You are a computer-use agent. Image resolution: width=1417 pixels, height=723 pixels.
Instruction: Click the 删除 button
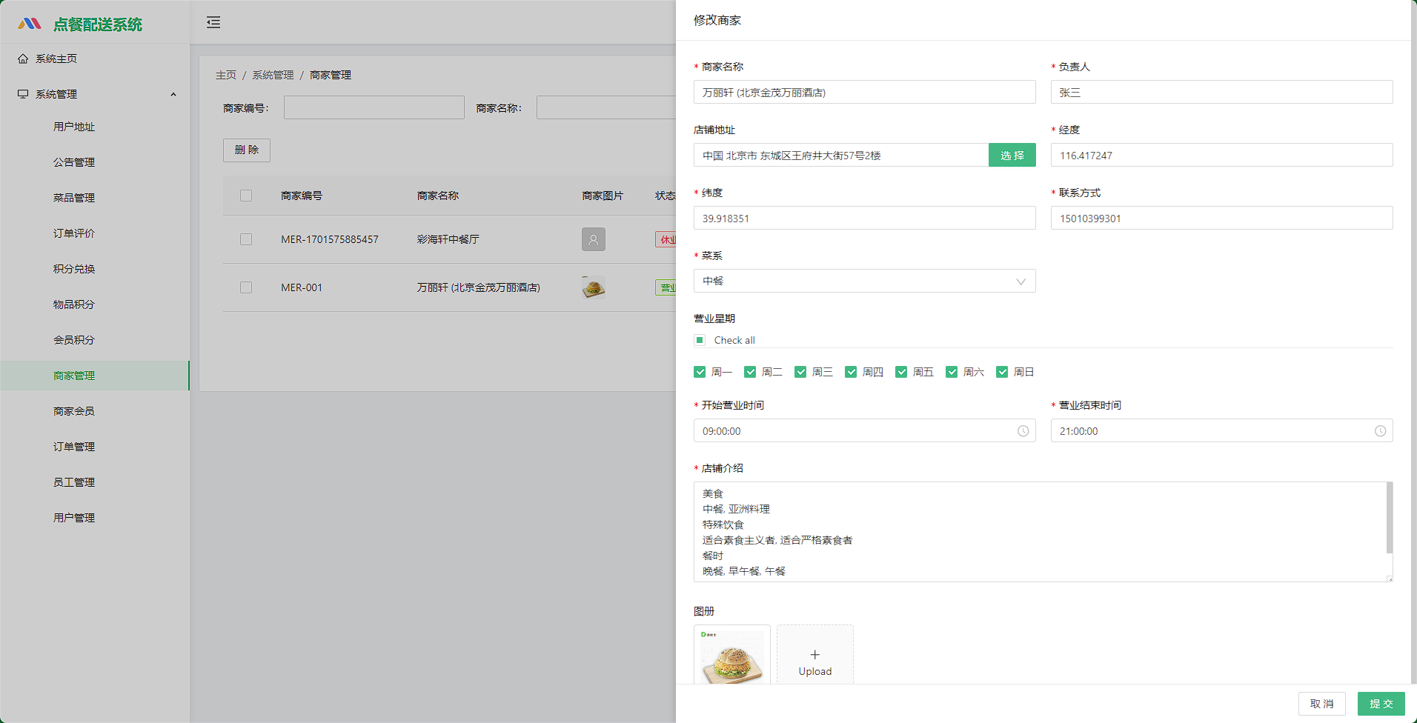click(247, 150)
